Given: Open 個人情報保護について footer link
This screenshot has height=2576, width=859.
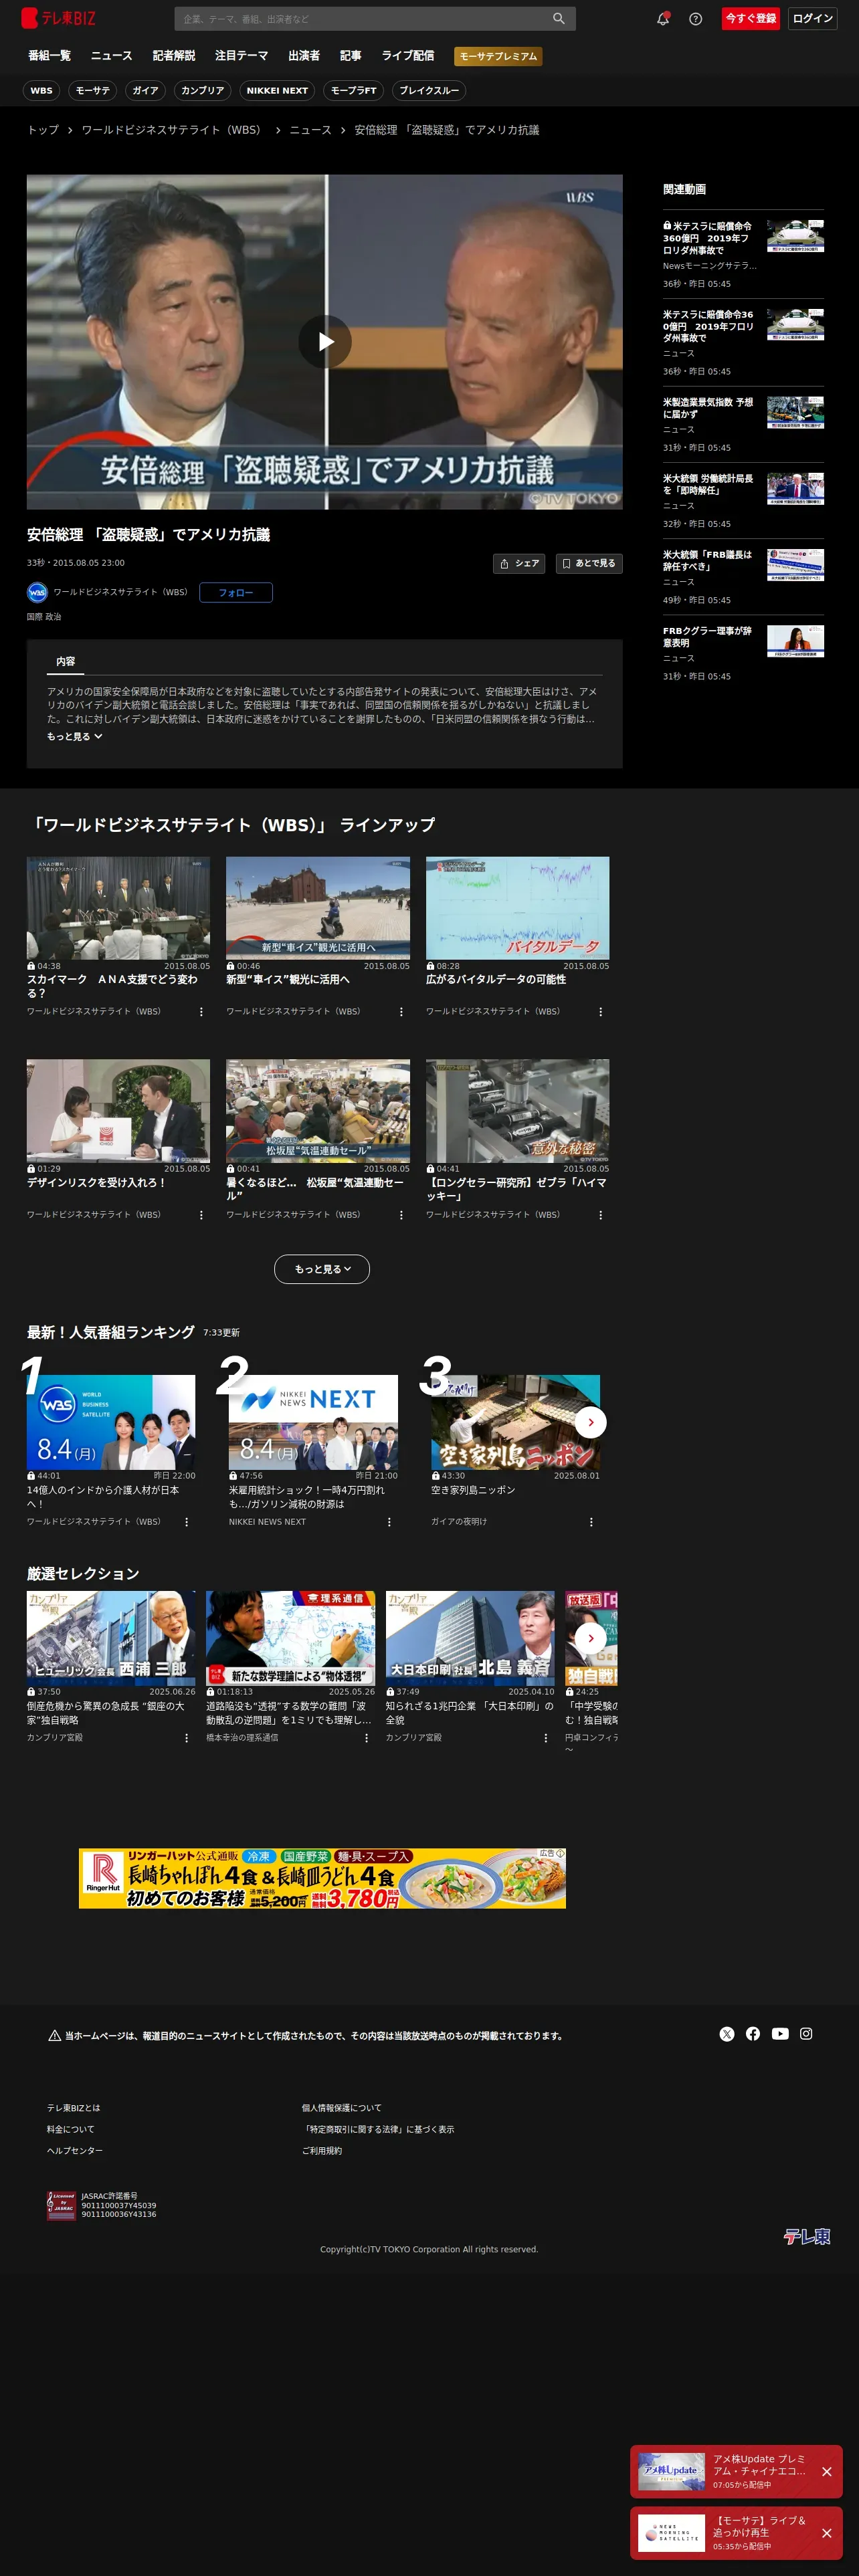Looking at the screenshot, I should [x=341, y=2108].
